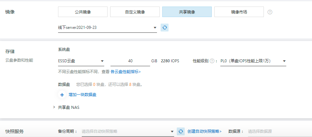Open the 线下server2021-09-23 image dropdown
Screen dimensions: 312x137
[x=107, y=28]
